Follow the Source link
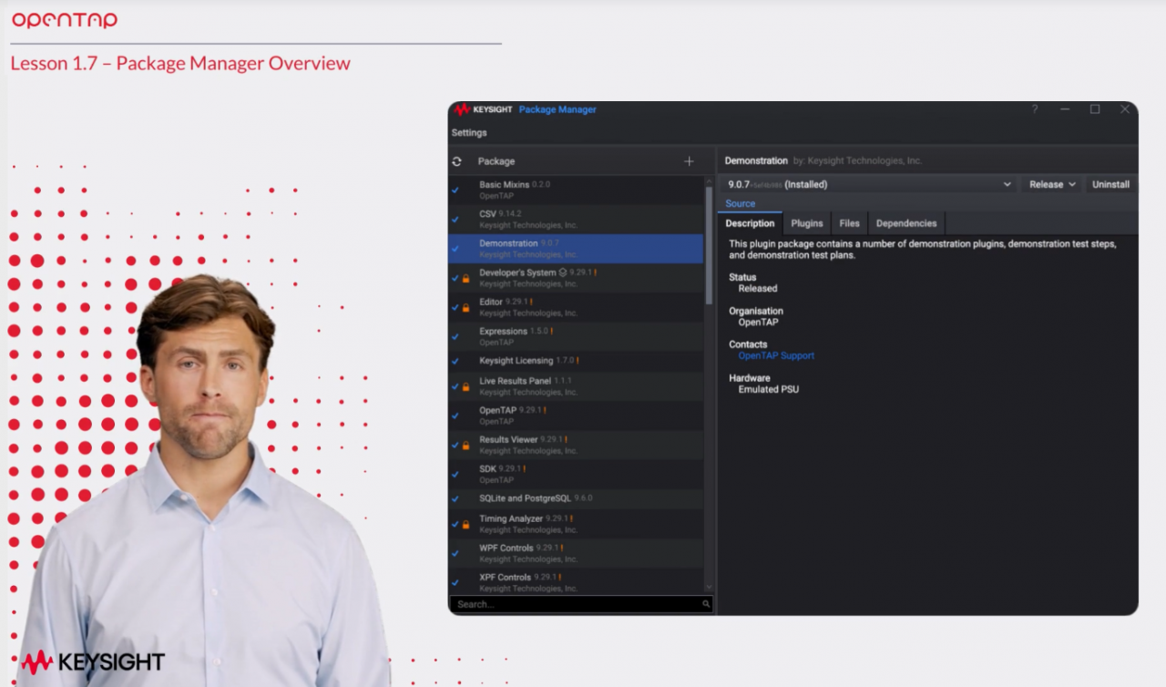This screenshot has width=1166, height=687. click(x=741, y=204)
